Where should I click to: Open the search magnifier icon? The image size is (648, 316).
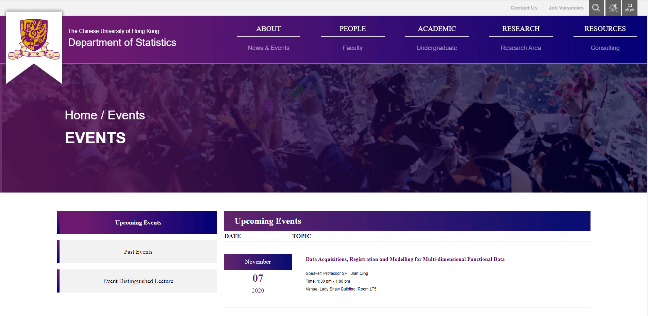coord(596,8)
